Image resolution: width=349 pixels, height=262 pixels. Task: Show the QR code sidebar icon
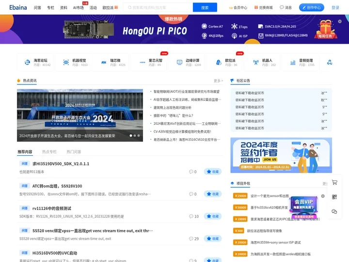[334, 197]
